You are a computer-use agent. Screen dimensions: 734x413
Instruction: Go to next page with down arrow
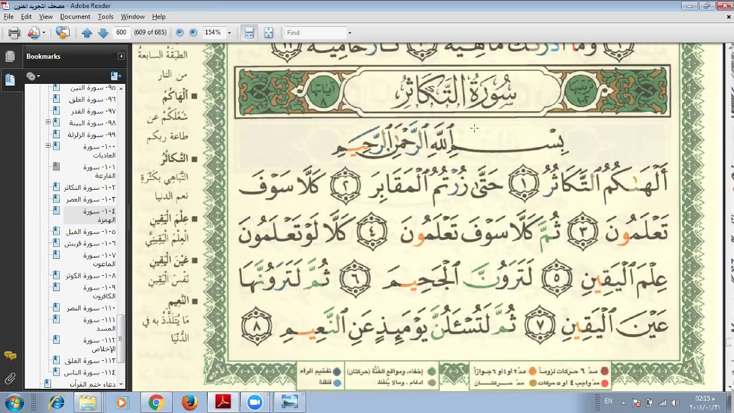click(x=103, y=33)
